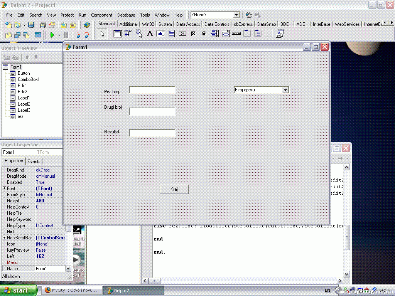The width and height of the screenshot is (395, 296).
Task: Select the CheckBox component icon
Action: (193, 34)
